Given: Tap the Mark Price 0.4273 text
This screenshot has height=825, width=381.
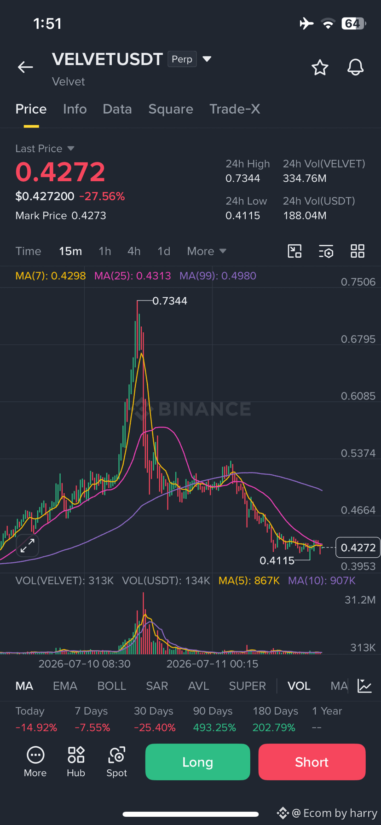Looking at the screenshot, I should [61, 216].
